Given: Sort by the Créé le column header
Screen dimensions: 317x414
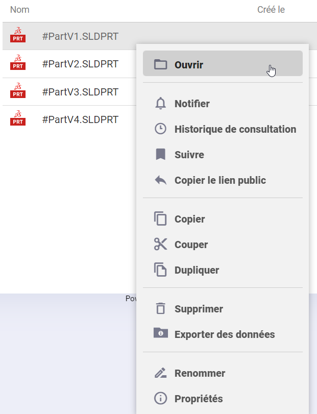Looking at the screenshot, I should click(x=271, y=10).
